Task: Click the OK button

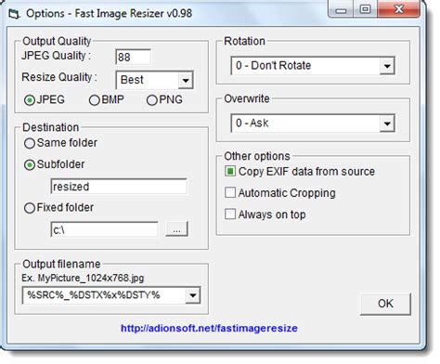Action: [x=385, y=304]
